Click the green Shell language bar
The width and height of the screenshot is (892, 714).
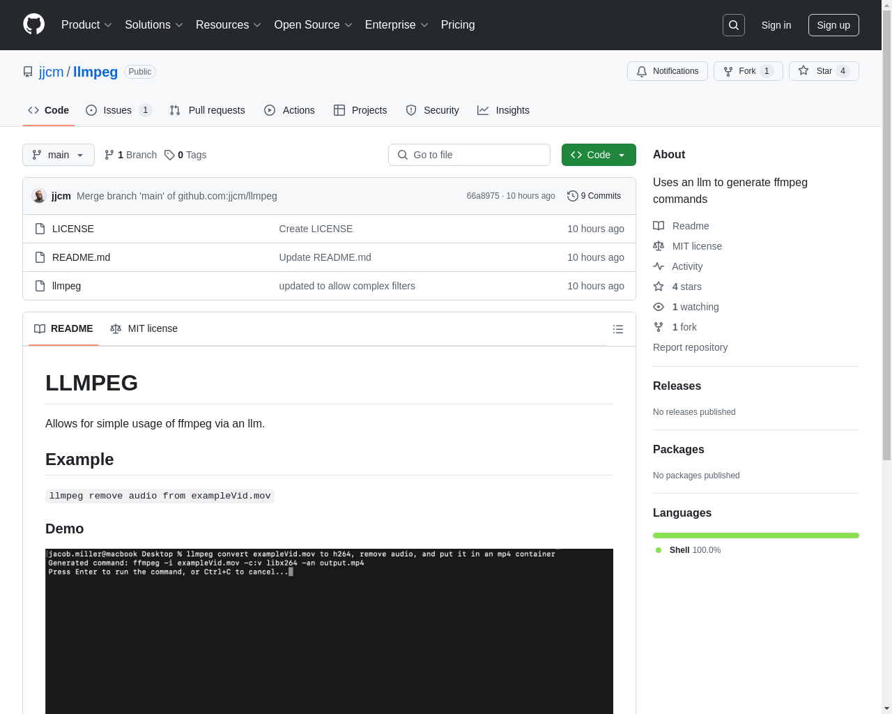click(x=756, y=535)
